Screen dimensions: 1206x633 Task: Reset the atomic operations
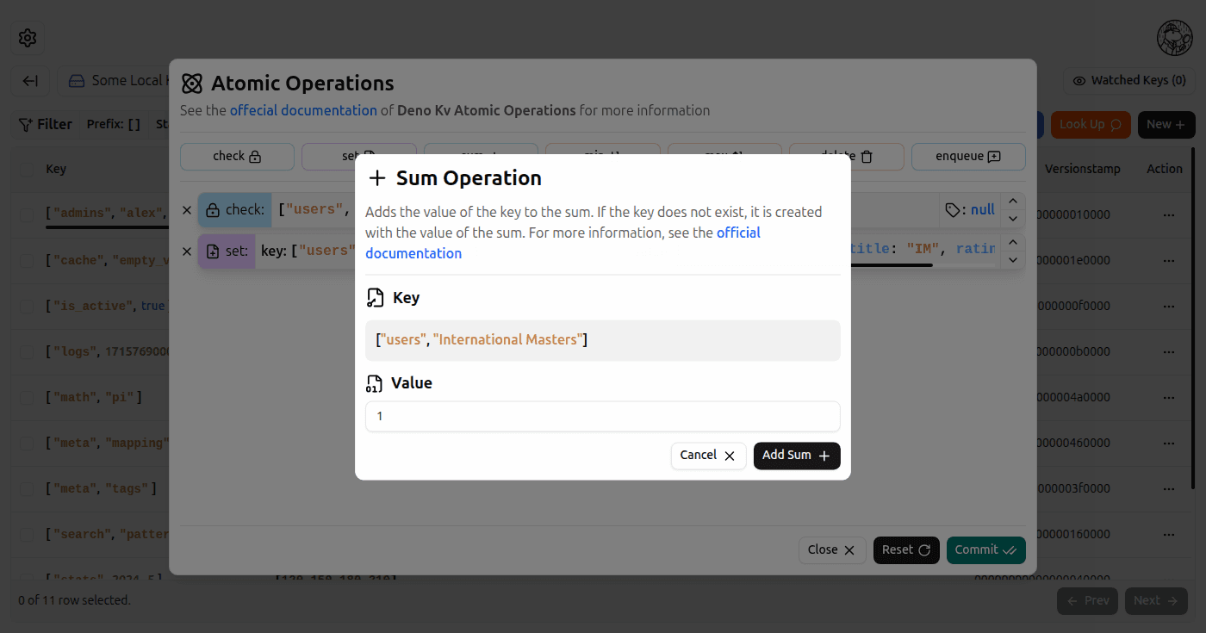point(906,550)
